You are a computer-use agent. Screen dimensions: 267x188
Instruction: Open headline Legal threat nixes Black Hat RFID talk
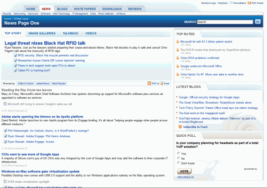[x=45, y=43]
